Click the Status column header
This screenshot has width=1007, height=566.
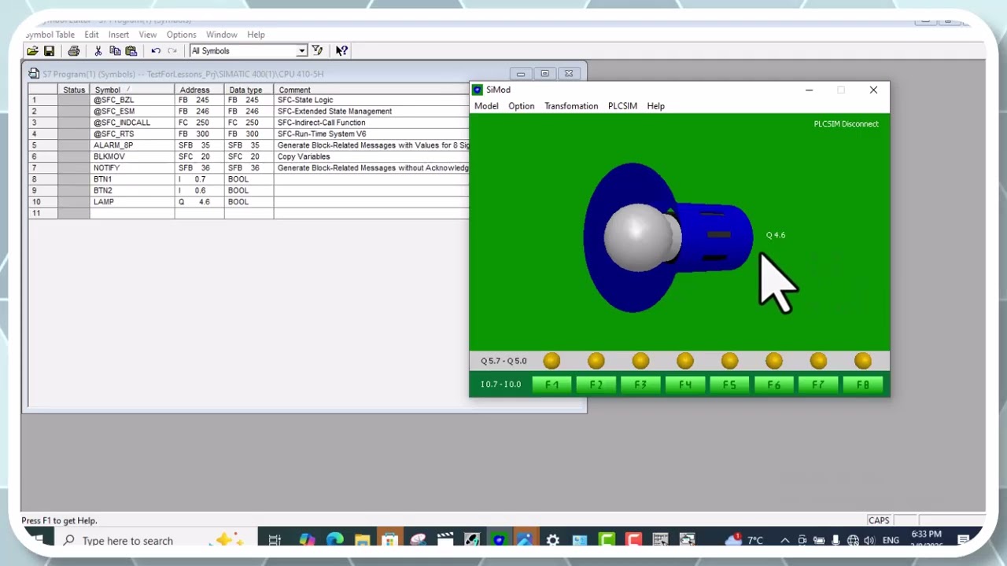click(x=74, y=90)
